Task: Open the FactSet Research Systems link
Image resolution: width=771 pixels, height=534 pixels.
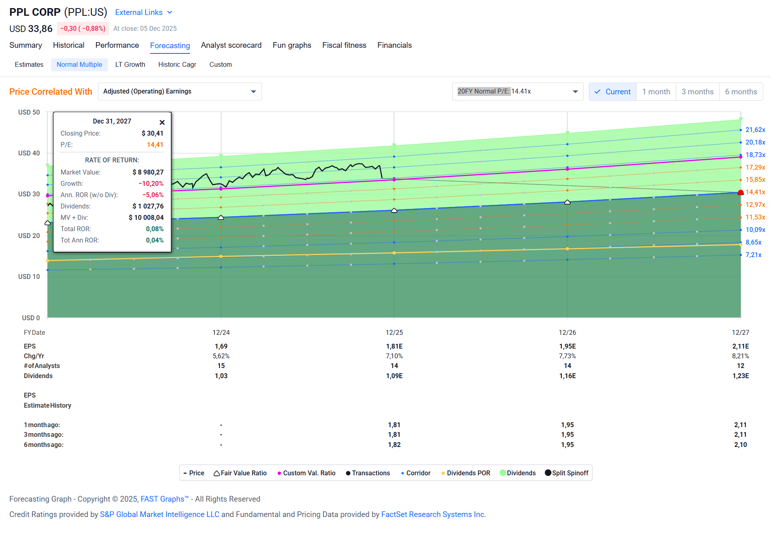Action: pos(433,514)
